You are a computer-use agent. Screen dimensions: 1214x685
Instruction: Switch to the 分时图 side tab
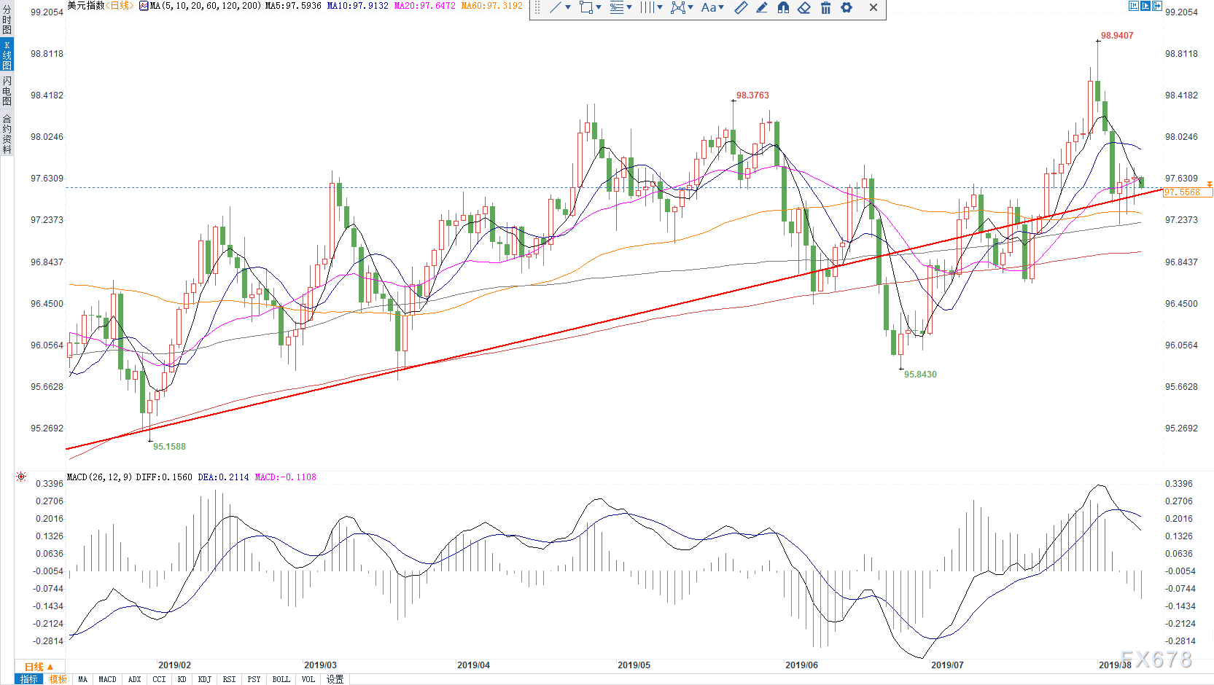pyautogui.click(x=7, y=20)
